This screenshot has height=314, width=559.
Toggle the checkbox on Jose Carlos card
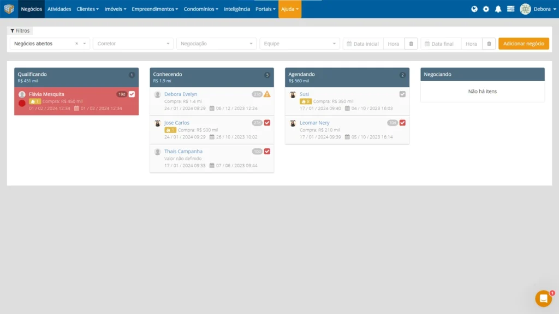267,123
